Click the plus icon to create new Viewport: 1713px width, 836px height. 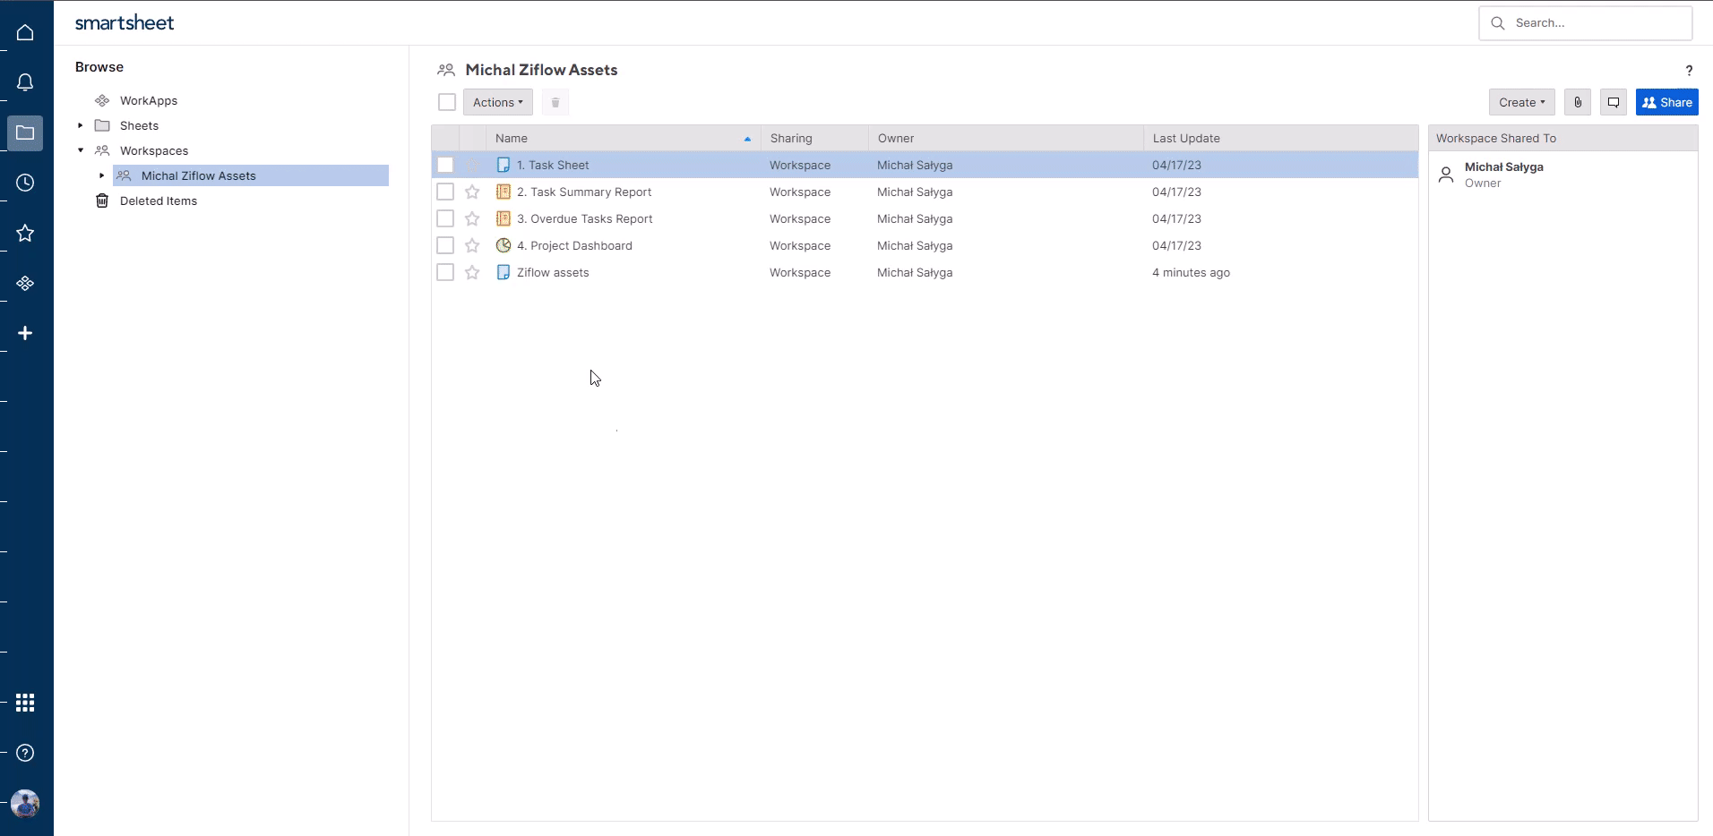pyautogui.click(x=25, y=333)
